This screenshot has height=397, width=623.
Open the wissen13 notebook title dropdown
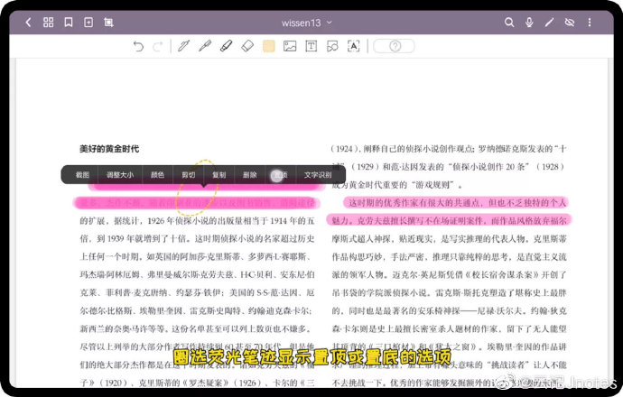(x=306, y=23)
